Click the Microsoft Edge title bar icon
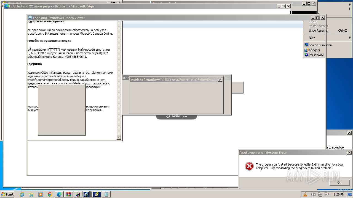353x198 pixels. tap(7, 6)
